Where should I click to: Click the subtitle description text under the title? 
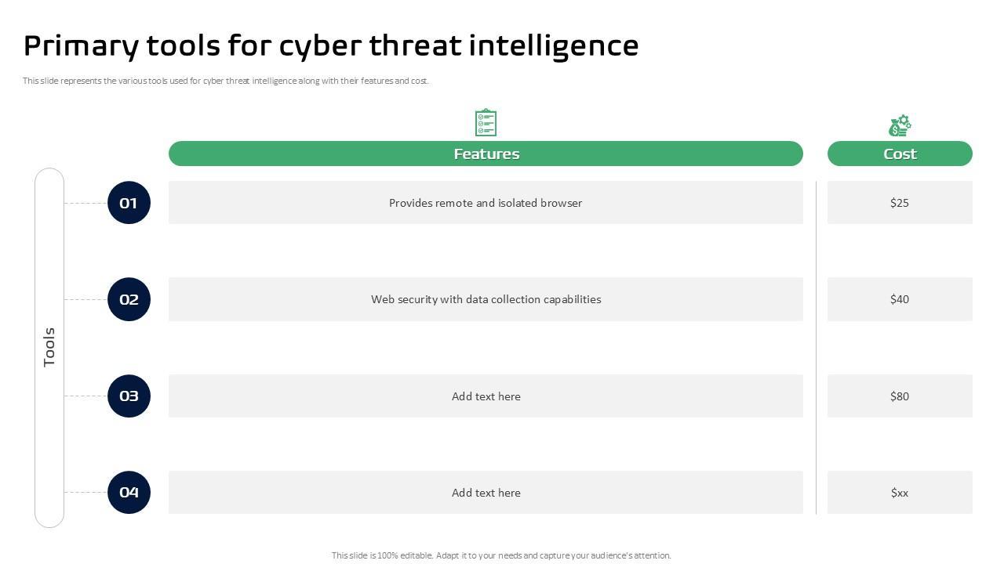click(226, 81)
